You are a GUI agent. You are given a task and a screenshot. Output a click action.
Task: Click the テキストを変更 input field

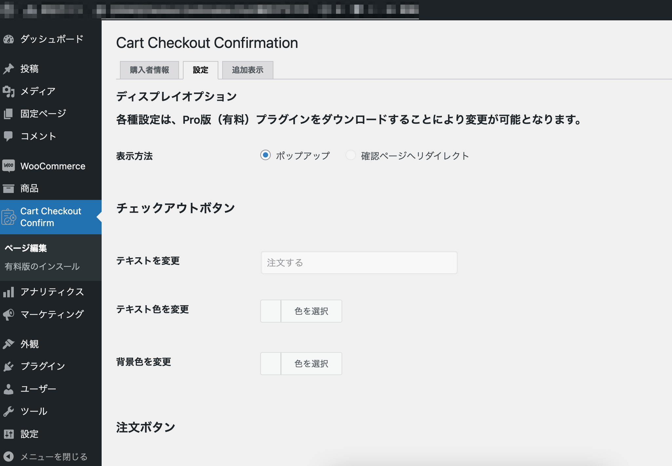pyautogui.click(x=359, y=263)
